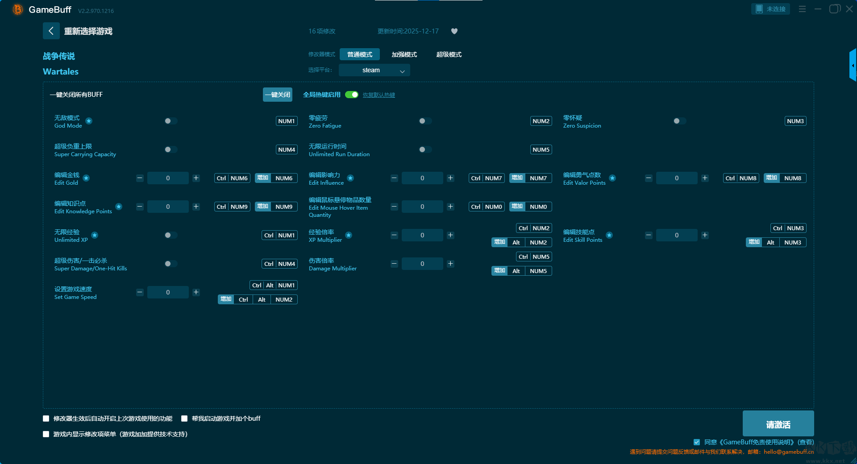Screen dimensions: 857x464
Task: Increase Edit Knowledge Points with plus icon
Action: (x=196, y=207)
